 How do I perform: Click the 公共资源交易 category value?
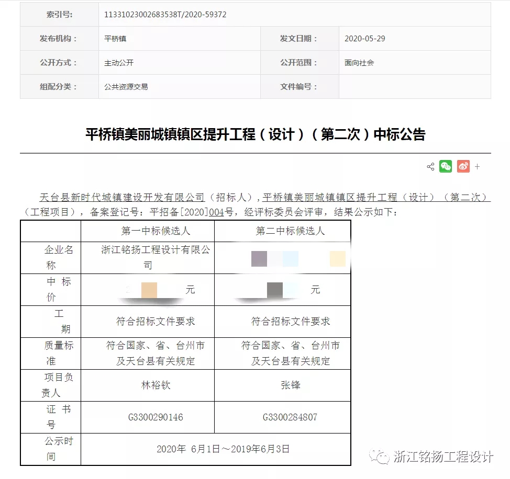tap(126, 87)
